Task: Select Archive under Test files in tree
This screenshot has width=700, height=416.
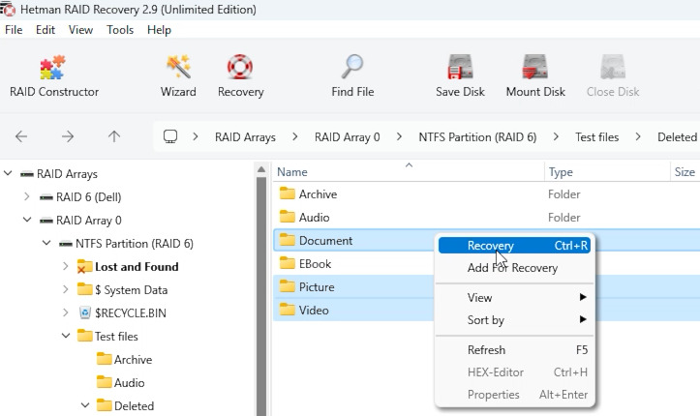Action: tap(133, 359)
